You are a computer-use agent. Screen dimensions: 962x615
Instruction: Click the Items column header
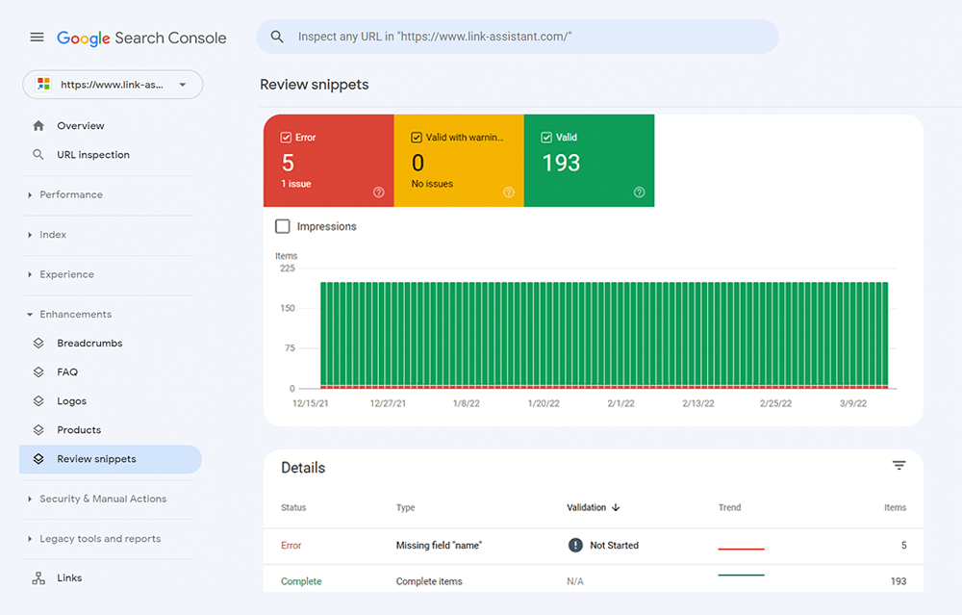[x=895, y=507]
